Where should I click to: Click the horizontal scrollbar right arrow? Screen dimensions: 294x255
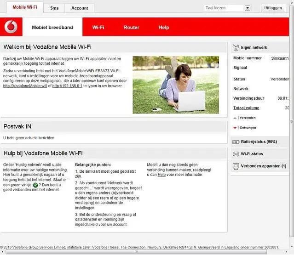[x=286, y=252]
